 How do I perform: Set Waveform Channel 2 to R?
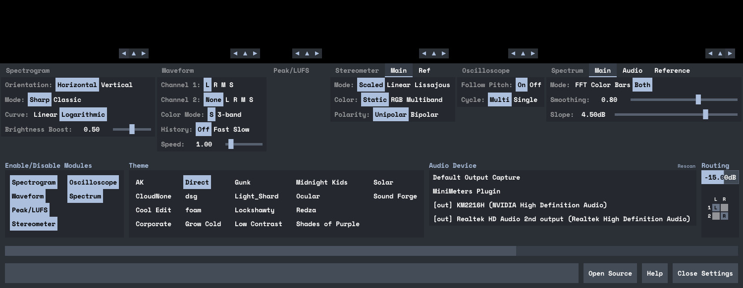235,99
